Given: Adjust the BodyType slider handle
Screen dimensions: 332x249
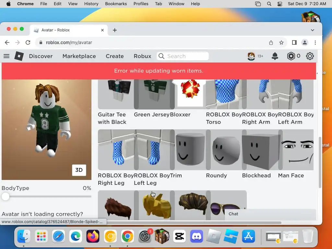Looking at the screenshot, I should pyautogui.click(x=6, y=196).
